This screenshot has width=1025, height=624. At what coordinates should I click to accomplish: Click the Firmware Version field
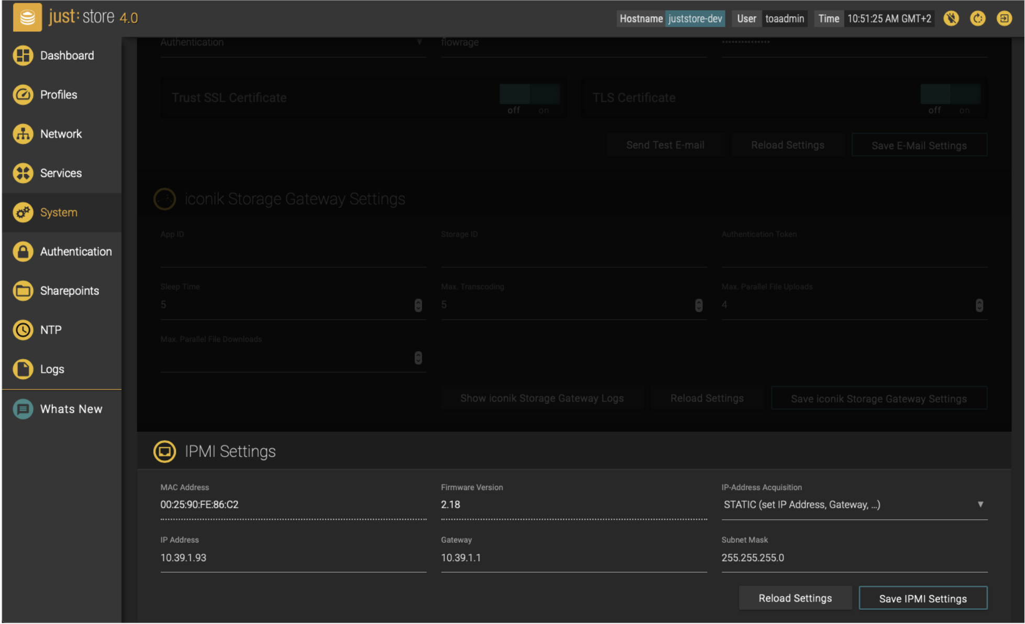click(574, 505)
